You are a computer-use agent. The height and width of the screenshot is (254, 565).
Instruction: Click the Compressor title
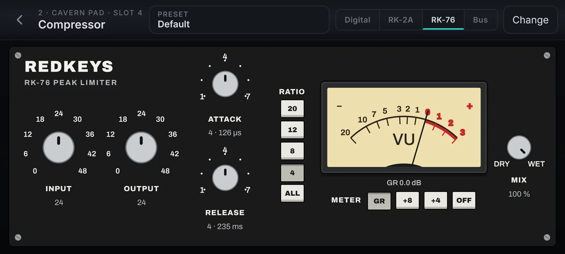click(72, 25)
